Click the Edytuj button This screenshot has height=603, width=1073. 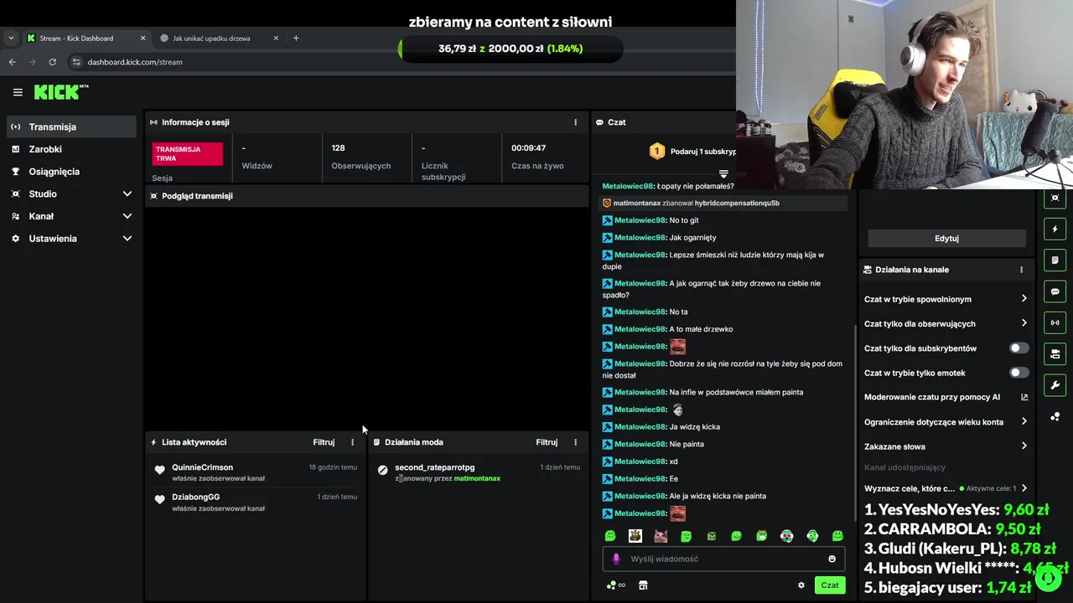(x=946, y=239)
